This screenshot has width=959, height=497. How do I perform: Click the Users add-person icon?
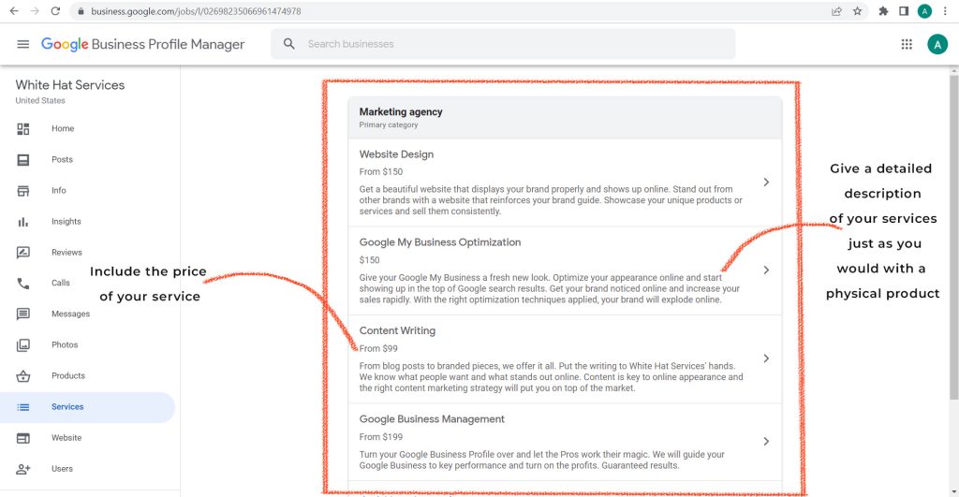tap(23, 469)
